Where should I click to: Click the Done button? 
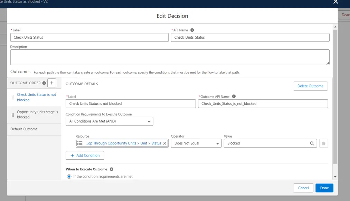point(324,188)
